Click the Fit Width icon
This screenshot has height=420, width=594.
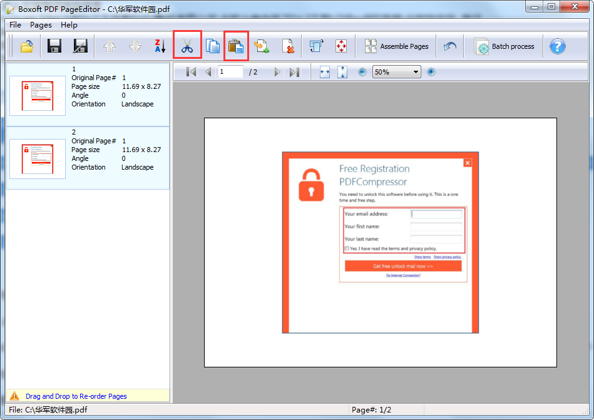pyautogui.click(x=324, y=71)
